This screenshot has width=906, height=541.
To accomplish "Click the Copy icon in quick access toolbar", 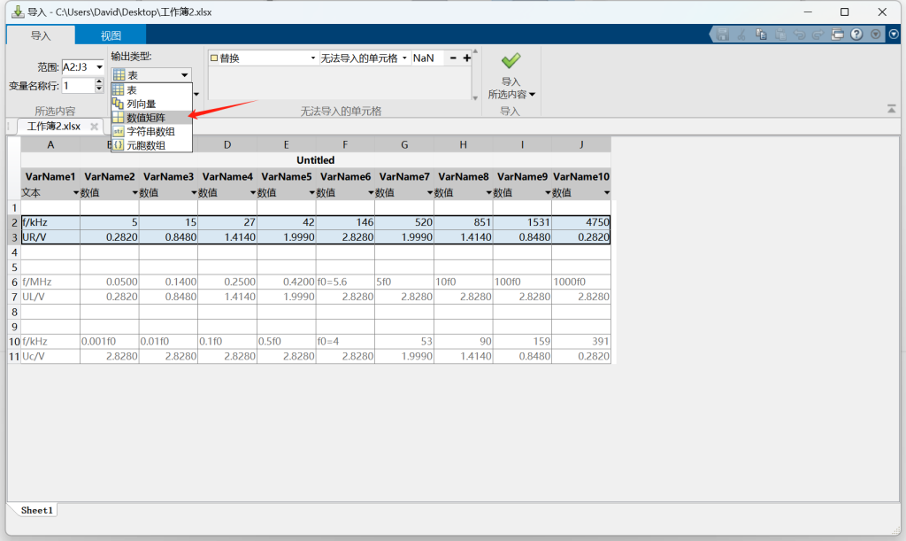I will coord(761,35).
